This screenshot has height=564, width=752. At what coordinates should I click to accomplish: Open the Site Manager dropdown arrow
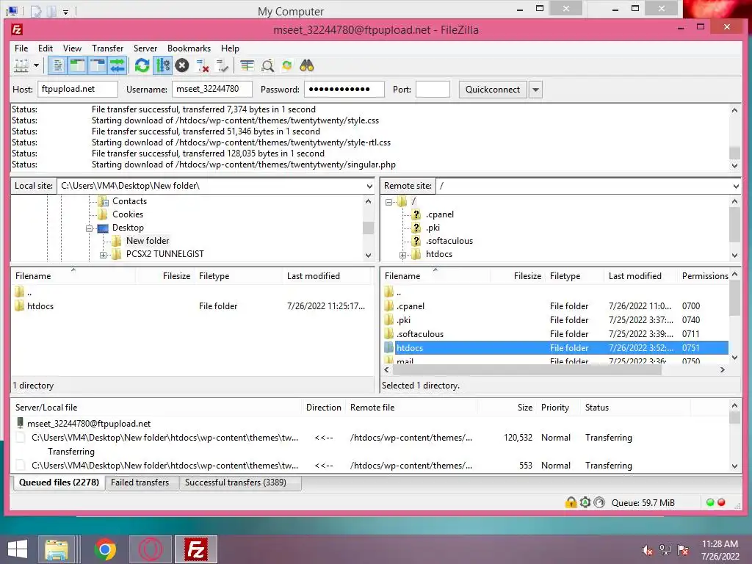36,65
